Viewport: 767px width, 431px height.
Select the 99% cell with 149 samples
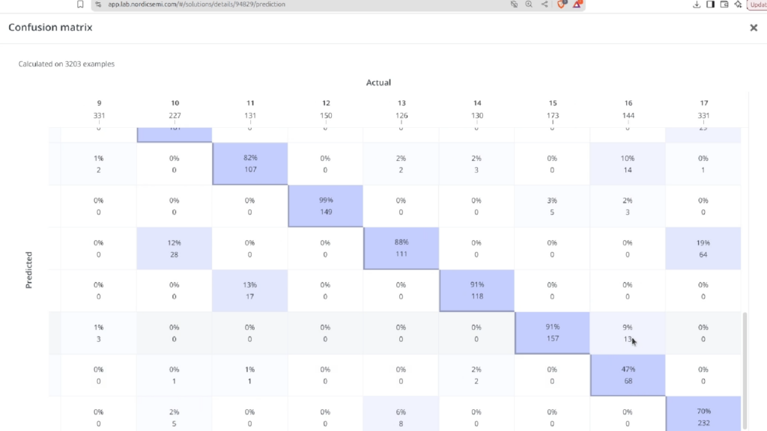pos(326,207)
